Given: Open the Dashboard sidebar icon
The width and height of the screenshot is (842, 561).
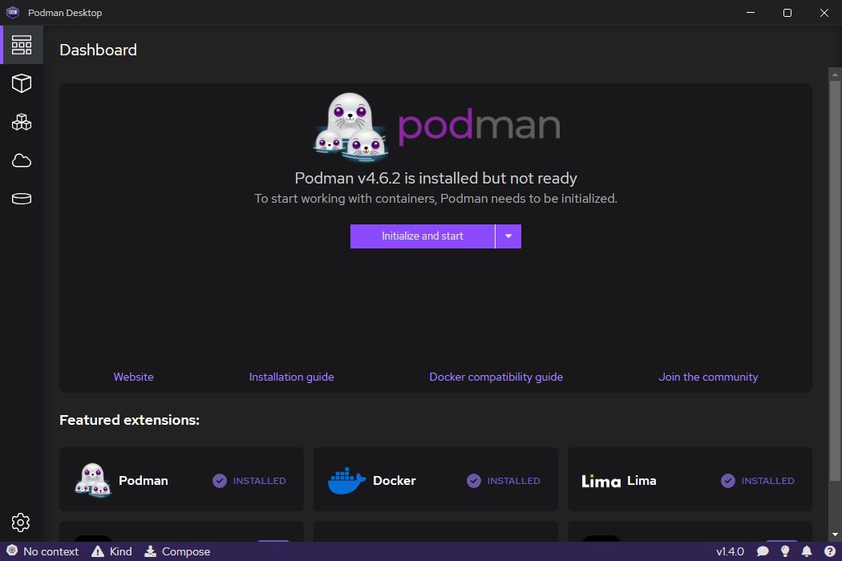Looking at the screenshot, I should click(x=22, y=45).
